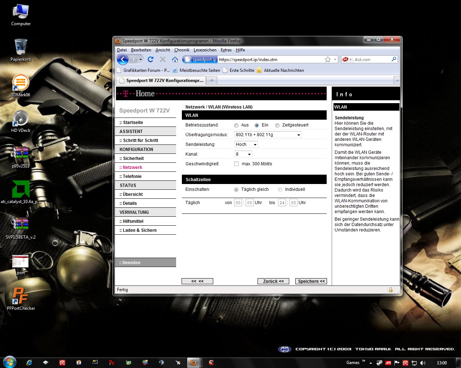Open the Grafikkarten Forum bookmark
The height and width of the screenshot is (368, 461).
click(x=143, y=70)
